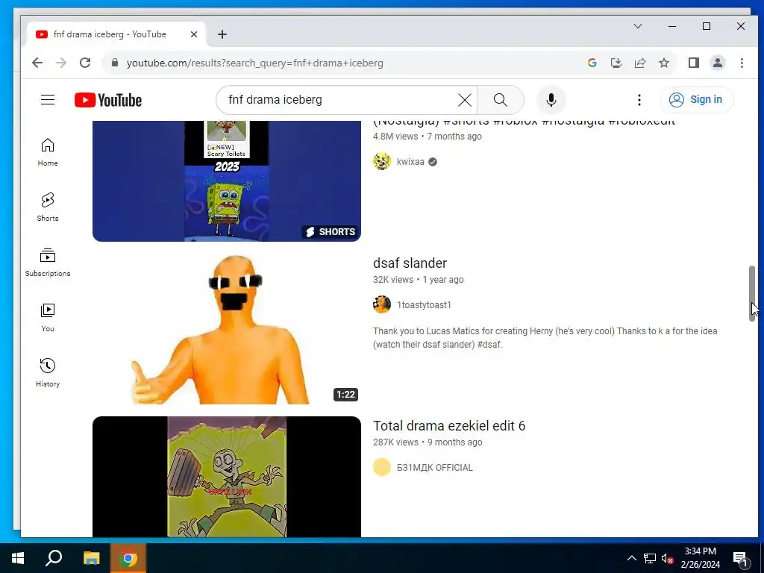Viewport: 764px width, 573px height.
Task: Click the БЗ1МДК OFFICIAL channel avatar
Action: 382,467
